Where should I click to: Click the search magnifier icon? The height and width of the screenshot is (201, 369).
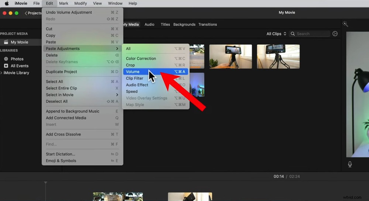(293, 34)
